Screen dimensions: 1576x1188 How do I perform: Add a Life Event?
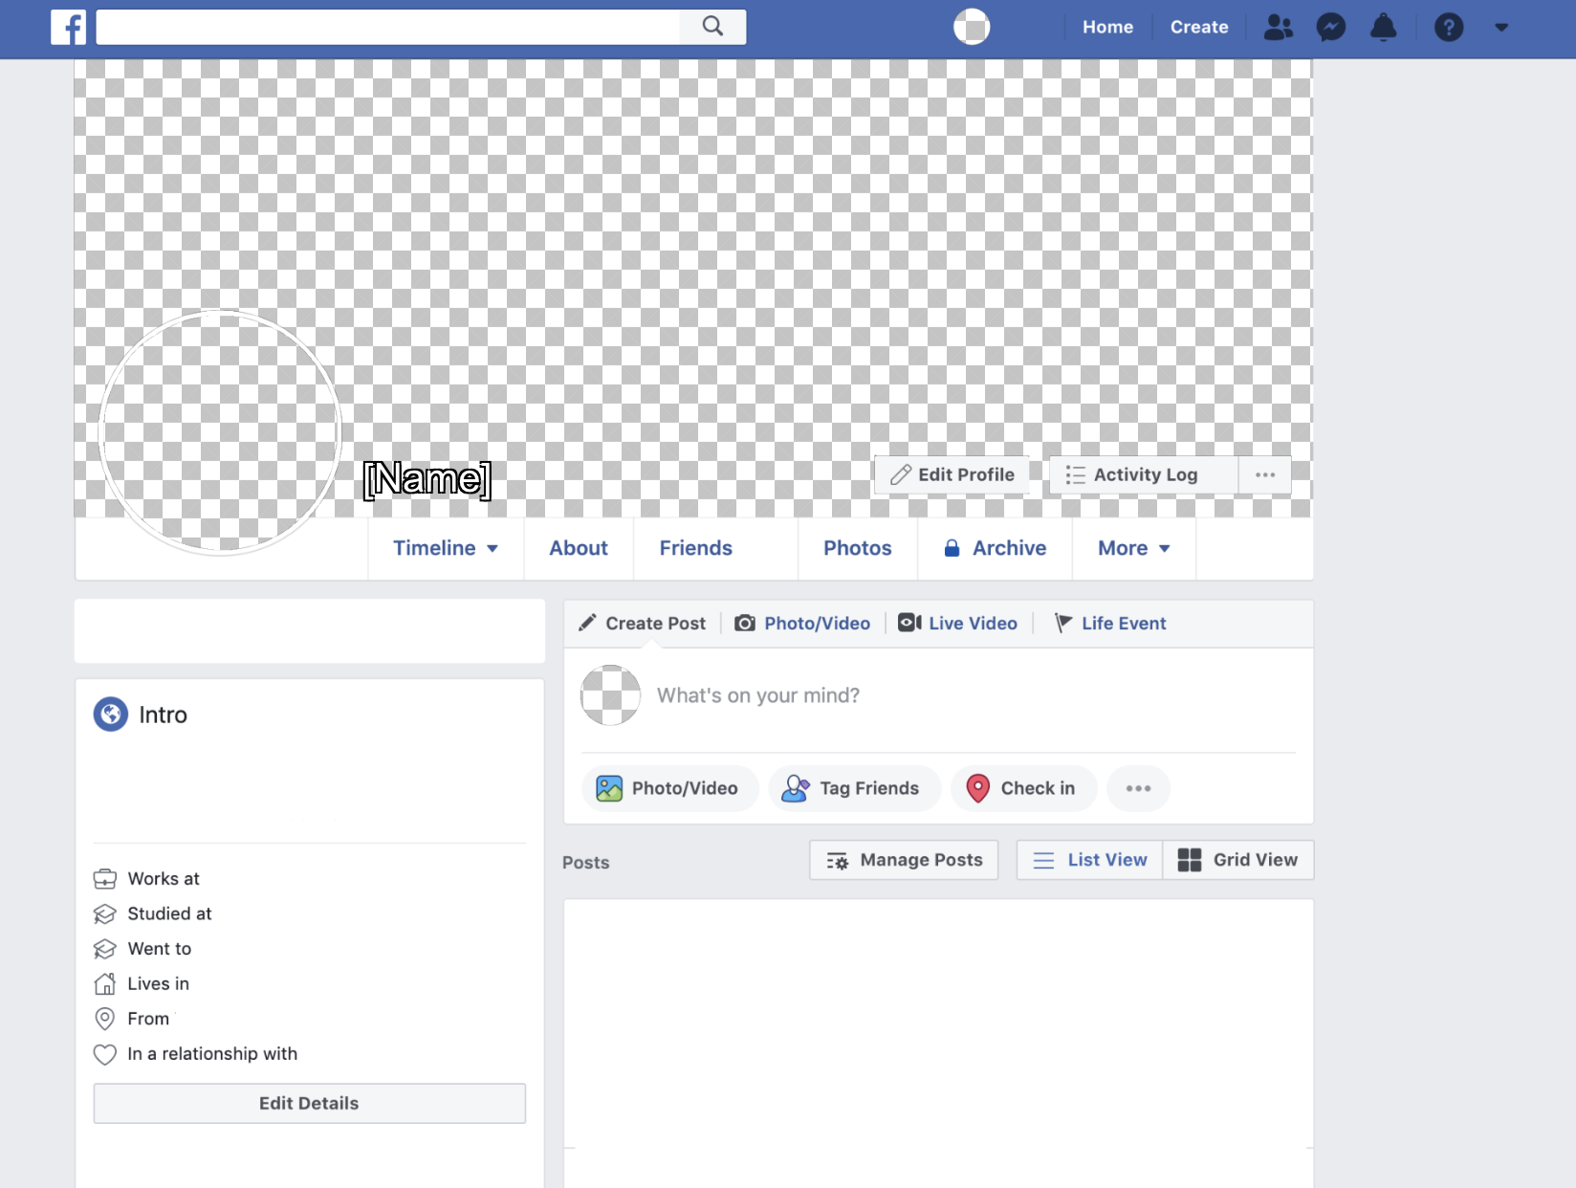(x=1110, y=623)
